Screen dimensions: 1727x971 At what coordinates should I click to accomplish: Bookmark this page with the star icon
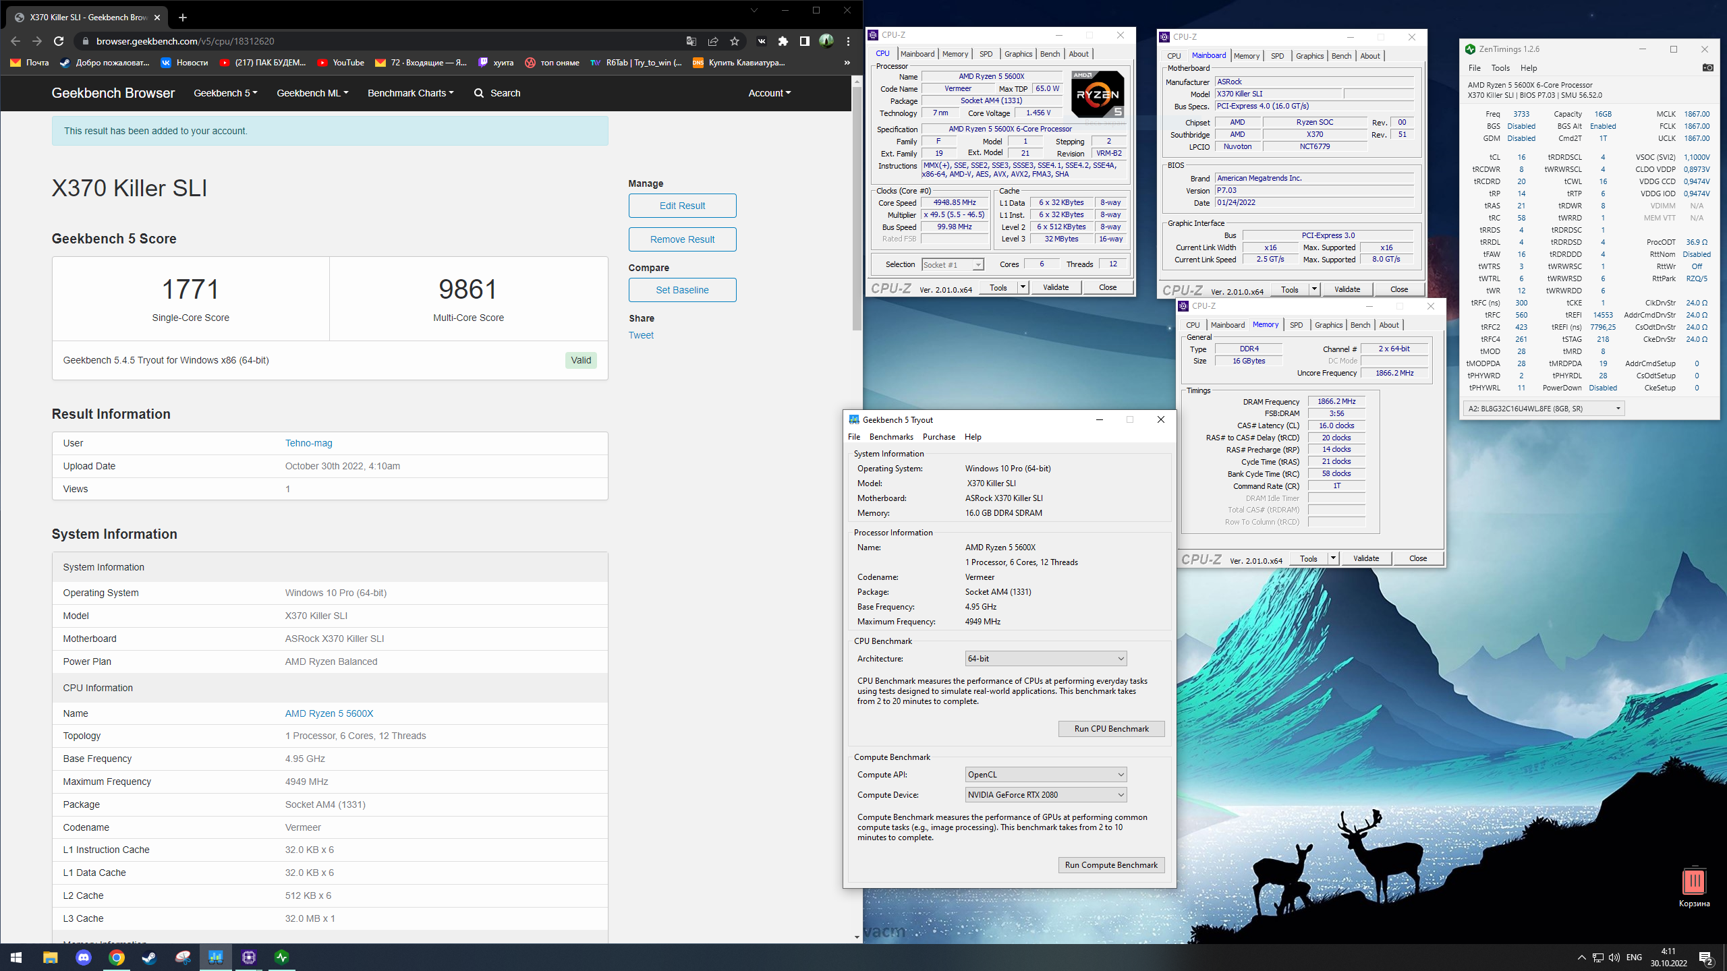tap(735, 41)
